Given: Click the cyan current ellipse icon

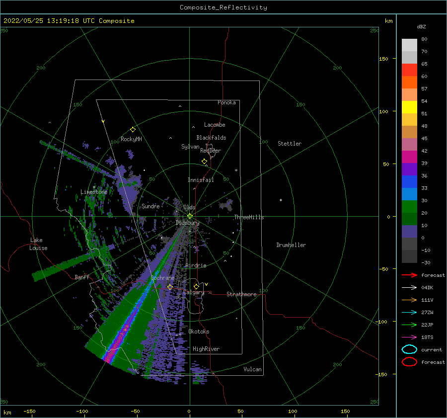Looking at the screenshot, I should 409,349.
